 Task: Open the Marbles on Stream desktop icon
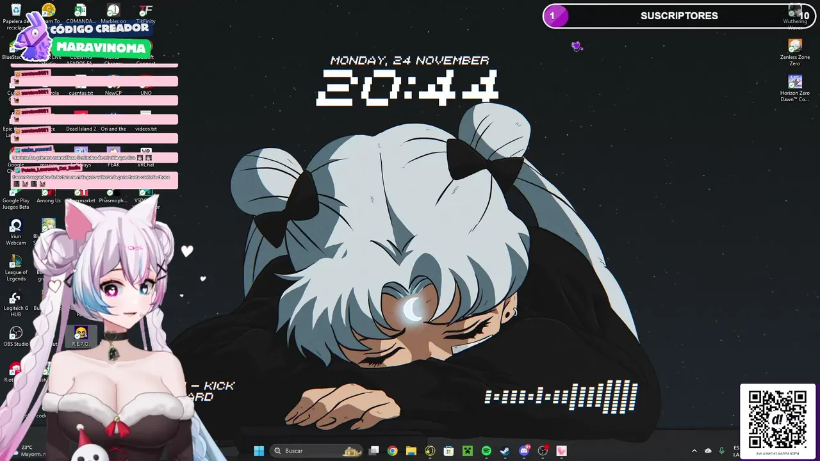113,14
